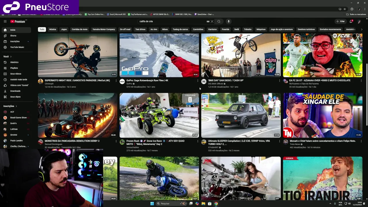
Task: Click the YouTube Premium logo
Action: tap(18, 21)
